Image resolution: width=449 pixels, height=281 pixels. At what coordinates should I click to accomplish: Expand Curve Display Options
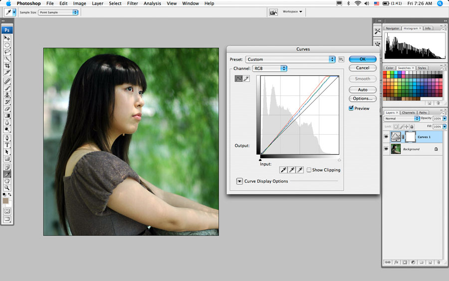(239, 181)
